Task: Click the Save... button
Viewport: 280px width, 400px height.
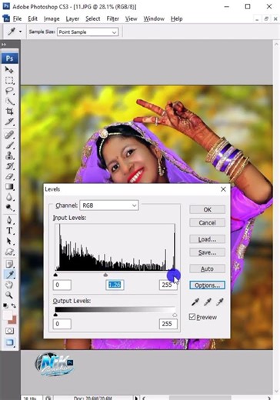Action: 208,252
